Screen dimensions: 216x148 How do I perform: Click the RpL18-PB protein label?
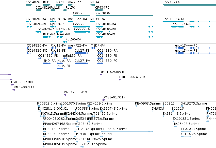[58, 51]
